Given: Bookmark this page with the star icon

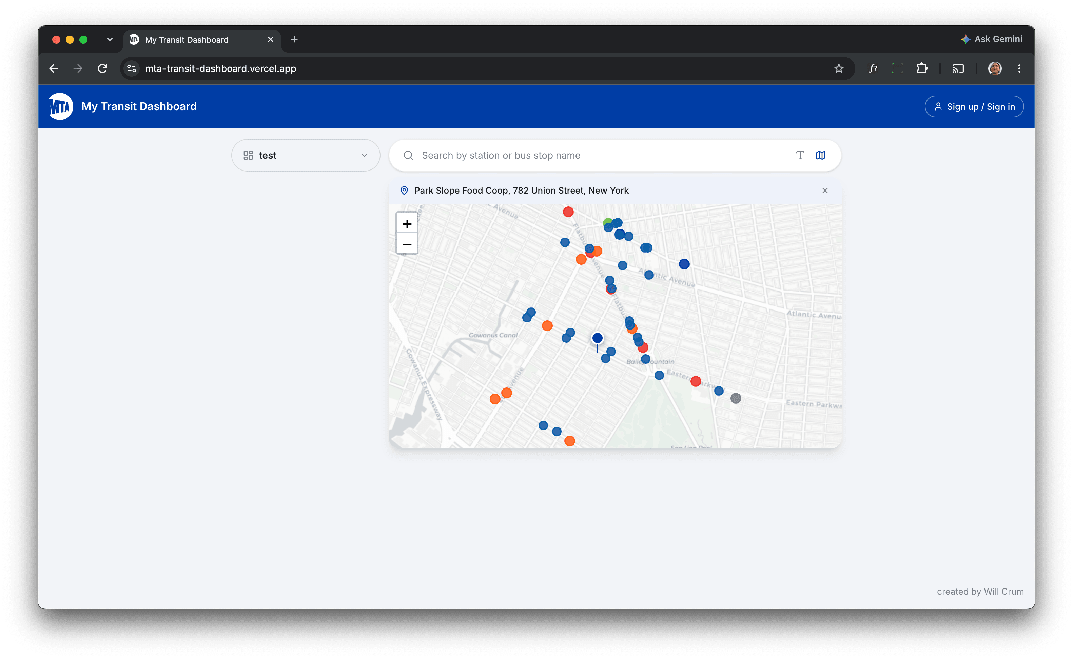Looking at the screenshot, I should [x=838, y=68].
